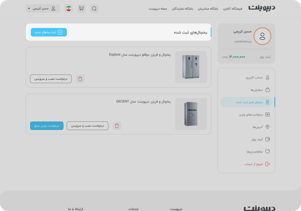Viewport: 301px width, 211px height.
Task: Click the حسن کریمی name in profile card
Action: click(242, 31)
